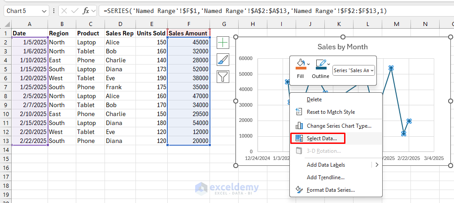
Task: Click the Units Sold header cell
Action: coord(152,33)
